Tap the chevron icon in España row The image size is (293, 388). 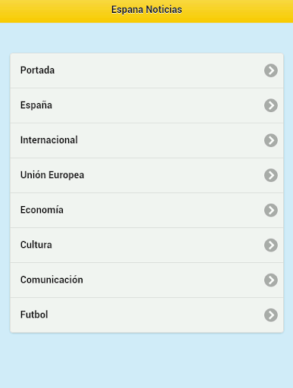tap(271, 105)
